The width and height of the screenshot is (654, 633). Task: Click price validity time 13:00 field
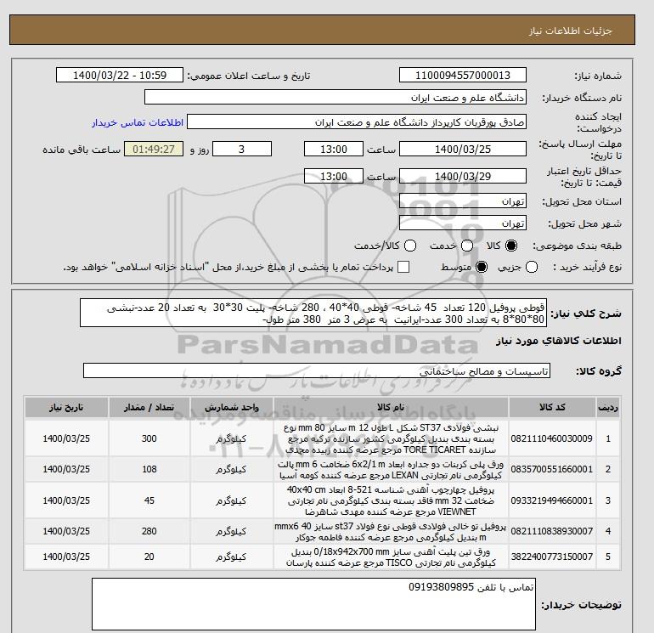click(334, 176)
